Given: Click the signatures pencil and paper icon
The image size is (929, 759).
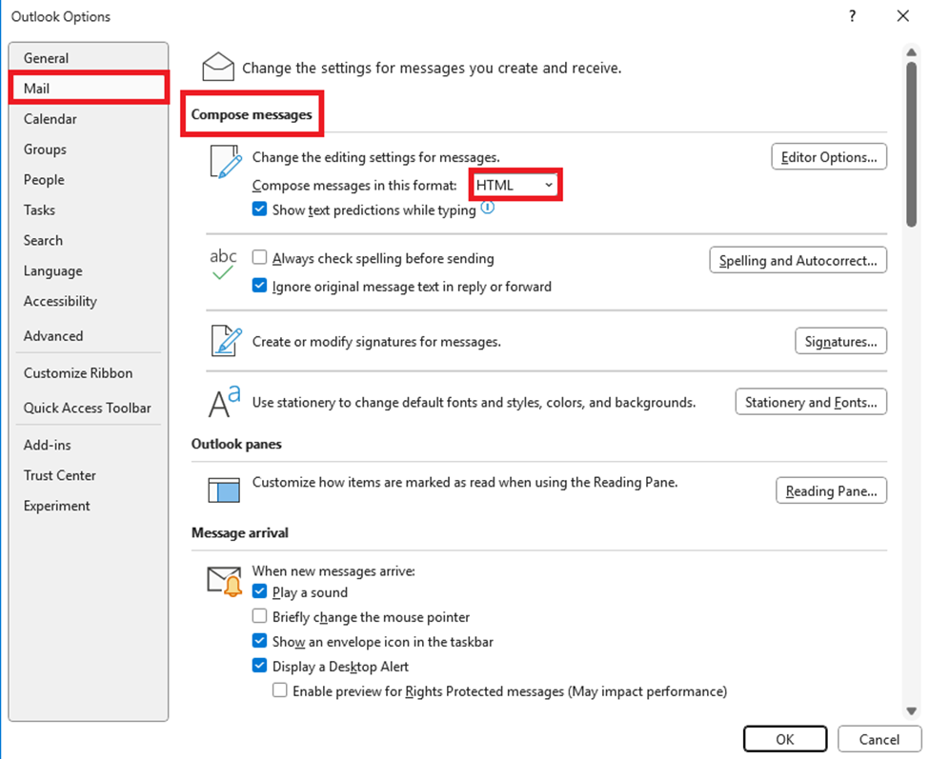Looking at the screenshot, I should pyautogui.click(x=222, y=341).
